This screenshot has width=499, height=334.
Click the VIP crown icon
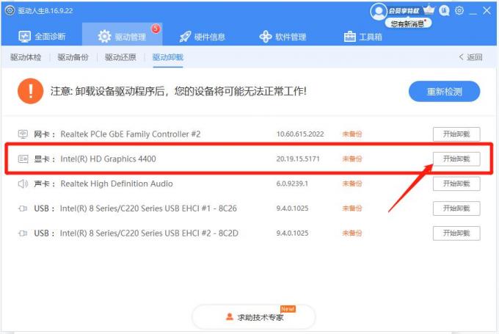point(429,10)
